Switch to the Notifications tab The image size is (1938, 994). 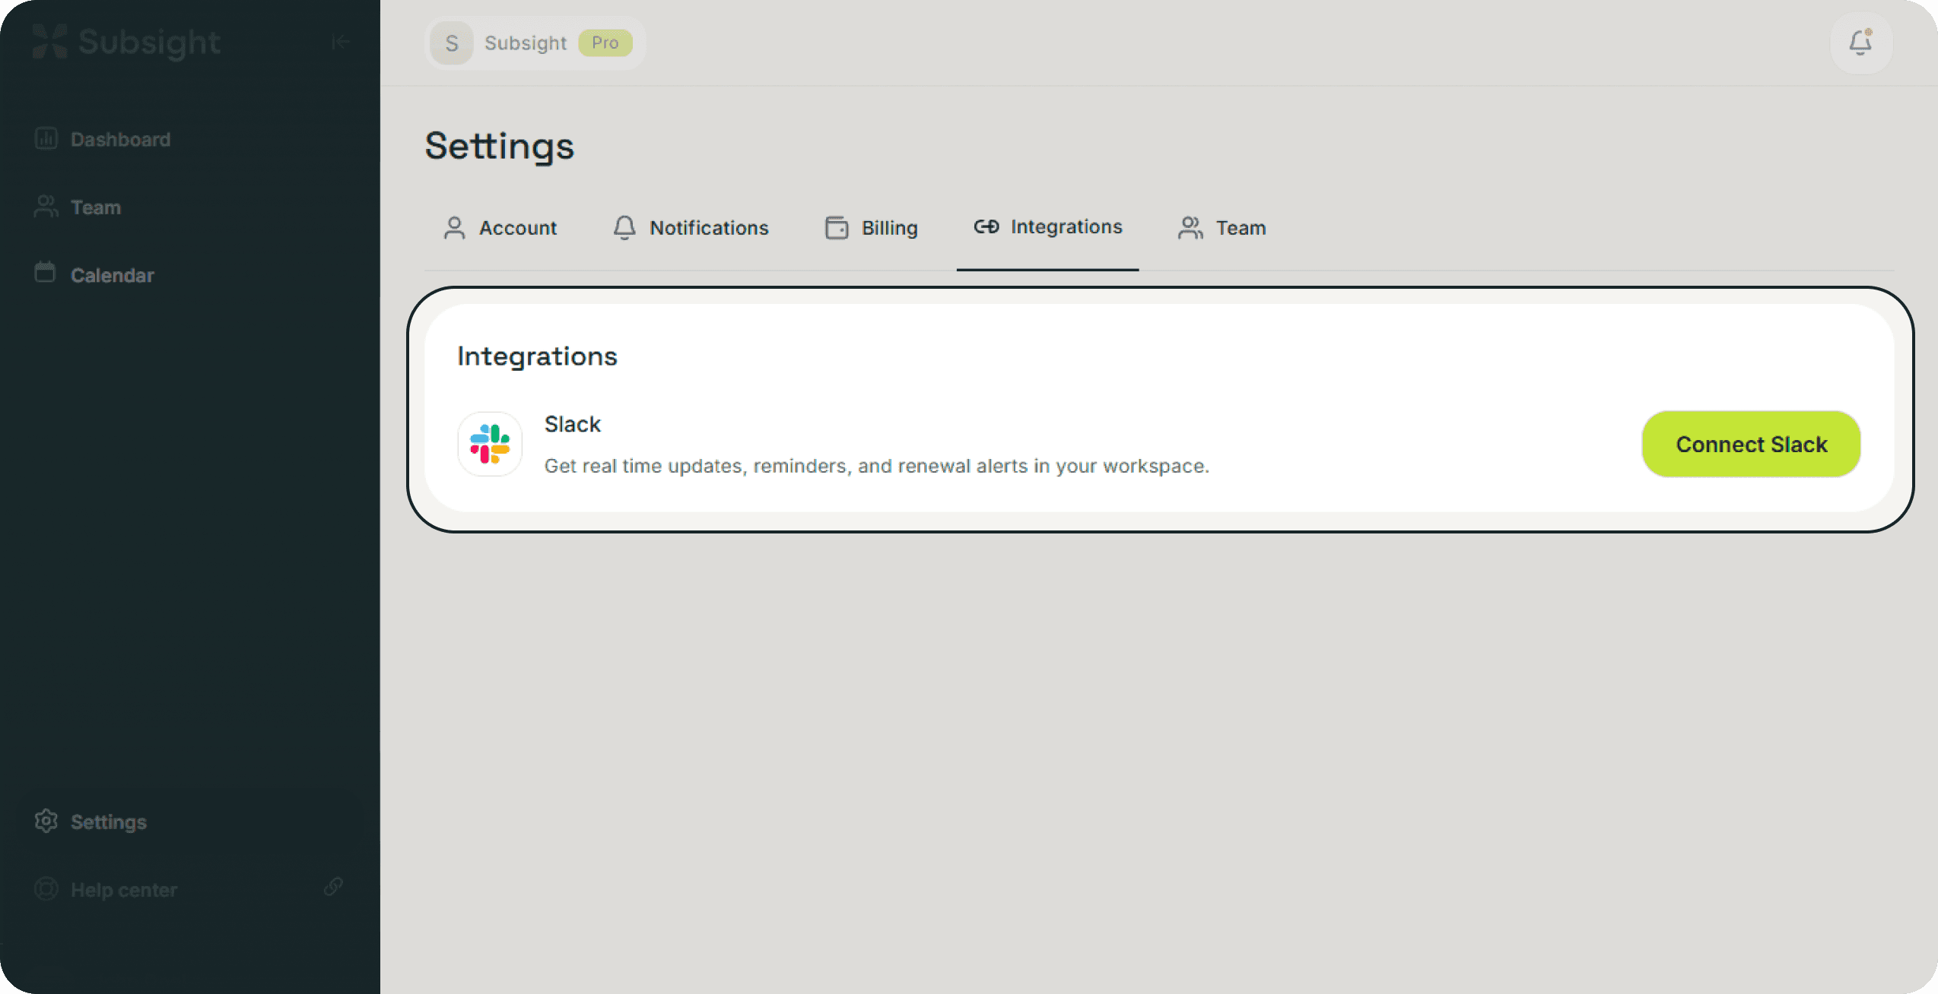point(691,228)
